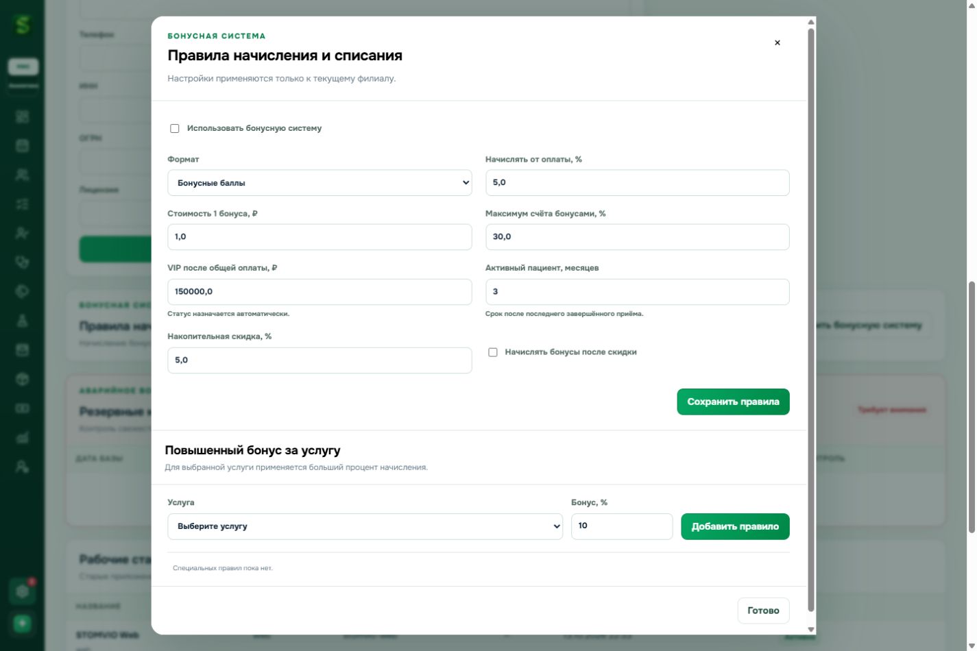Click 'Для выбранной услуги применяется больший процент начисления.'
This screenshot has height=651, width=977.
tap(296, 467)
